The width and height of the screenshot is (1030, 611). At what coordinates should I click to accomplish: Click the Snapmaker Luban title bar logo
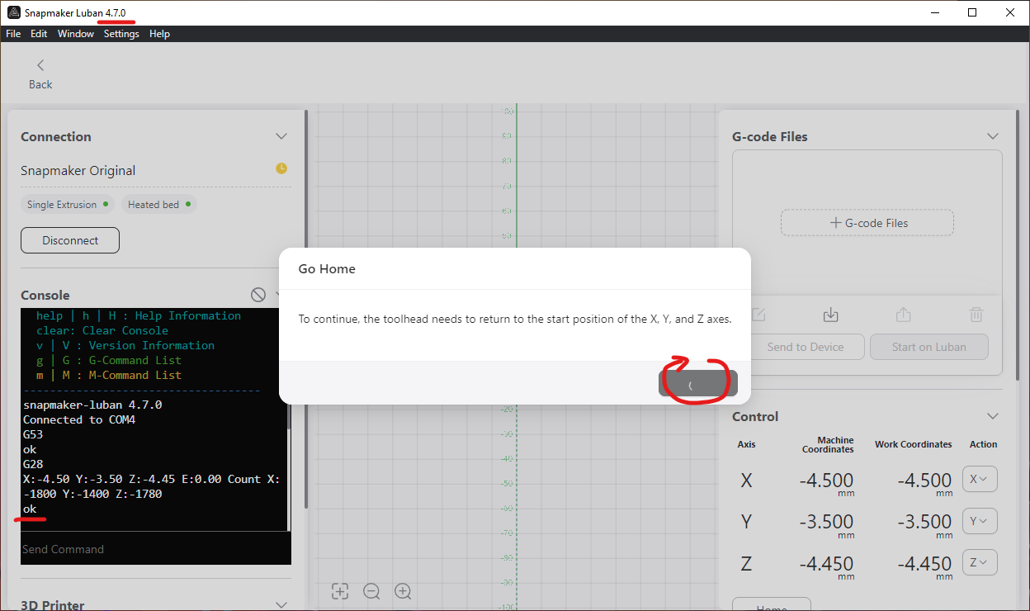(13, 12)
